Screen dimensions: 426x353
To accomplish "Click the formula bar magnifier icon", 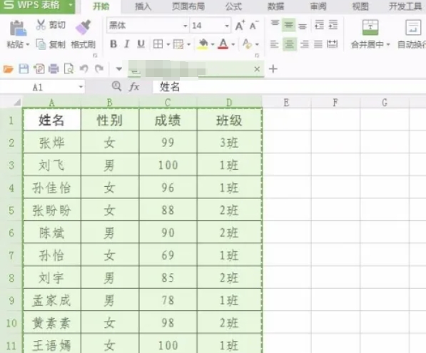I will click(x=116, y=86).
